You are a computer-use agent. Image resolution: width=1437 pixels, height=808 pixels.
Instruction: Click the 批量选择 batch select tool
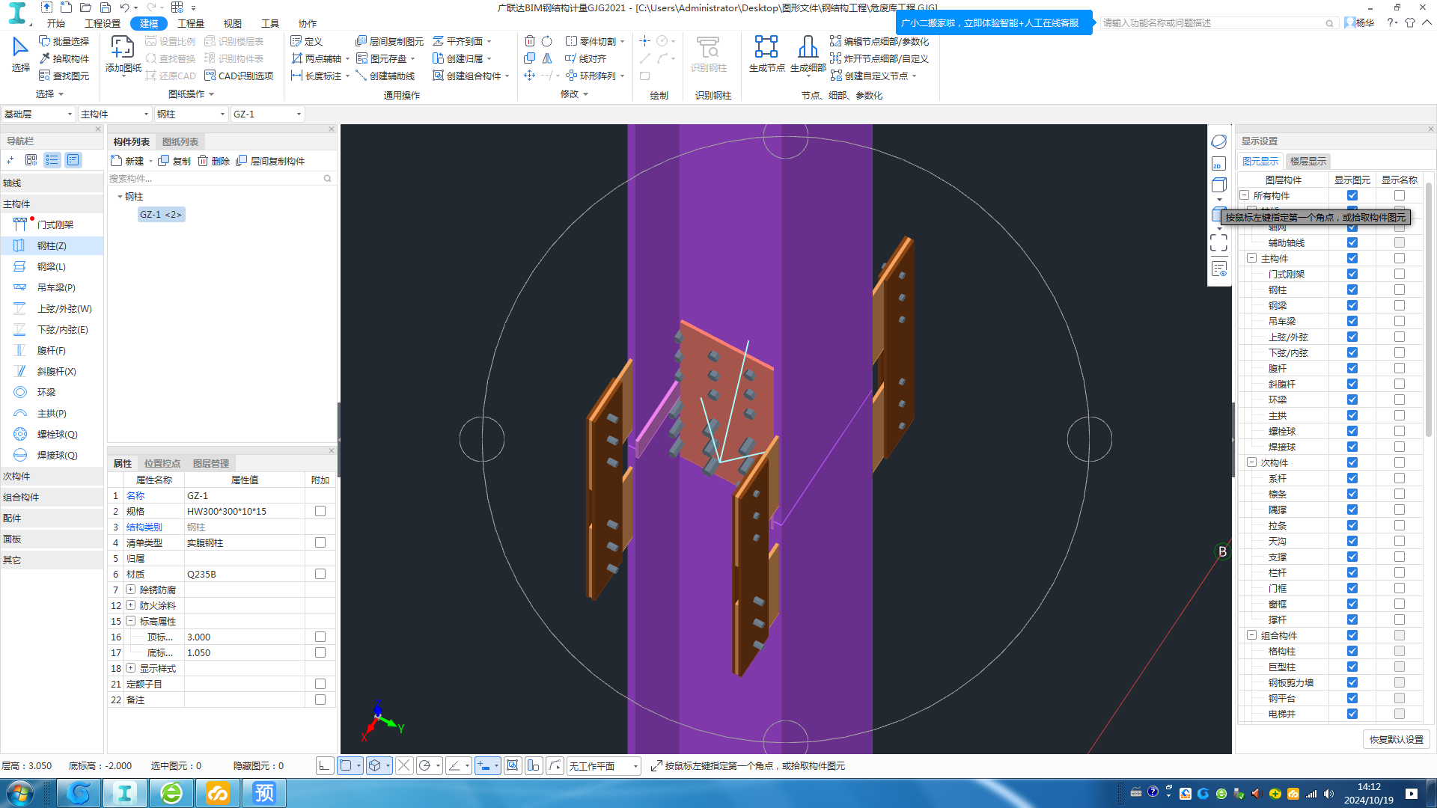pyautogui.click(x=64, y=41)
